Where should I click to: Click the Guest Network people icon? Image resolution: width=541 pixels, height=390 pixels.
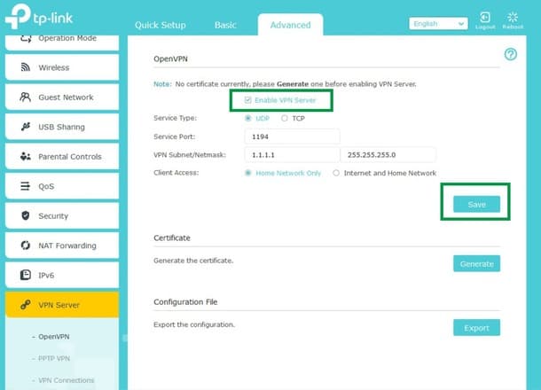[x=25, y=97]
